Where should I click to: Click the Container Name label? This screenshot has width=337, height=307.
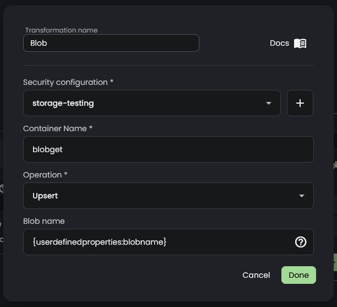pos(58,128)
